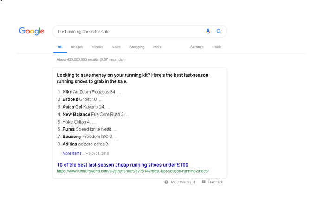The height and width of the screenshot is (222, 330).
Task: Click the magnifying glass search icon
Action: click(219, 32)
